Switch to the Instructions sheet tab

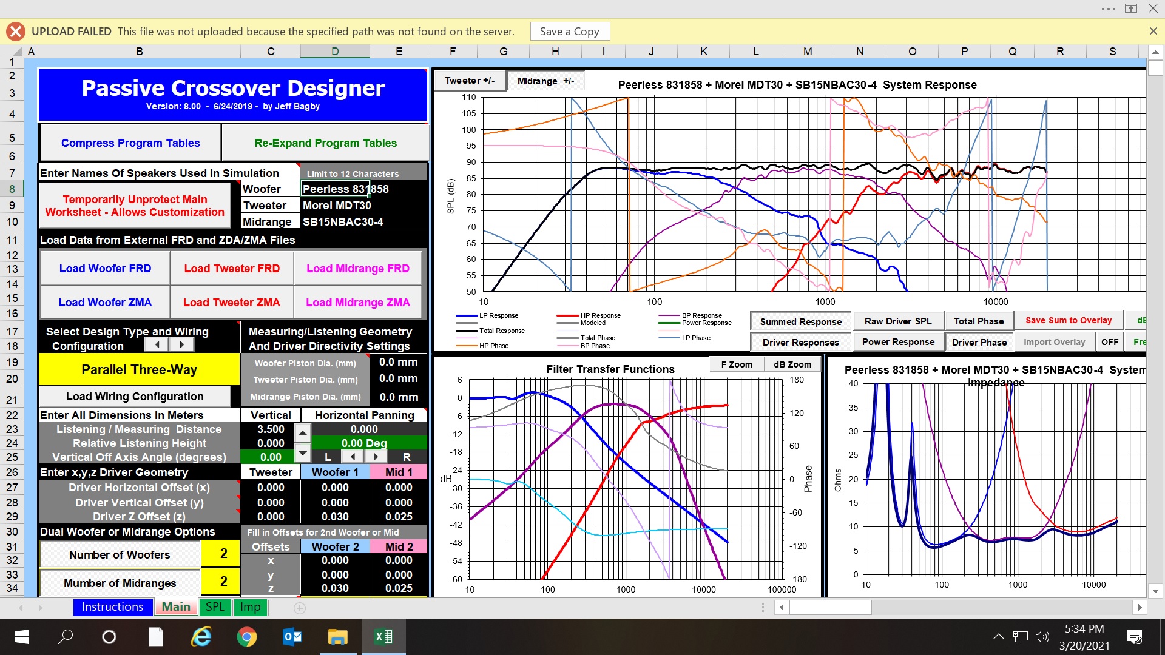click(x=112, y=607)
